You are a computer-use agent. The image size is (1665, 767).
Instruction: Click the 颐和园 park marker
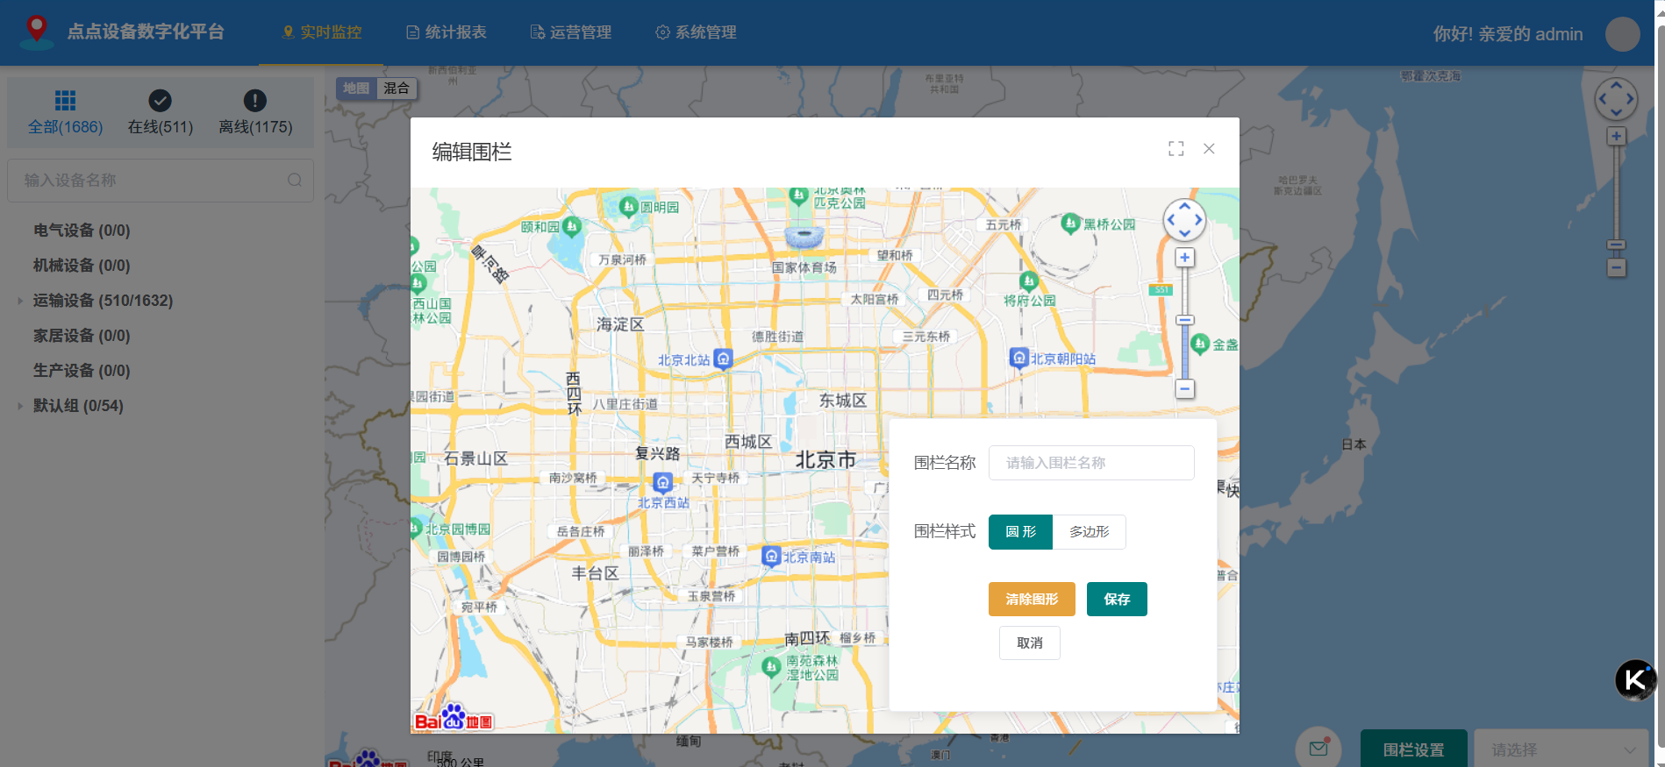tap(572, 226)
